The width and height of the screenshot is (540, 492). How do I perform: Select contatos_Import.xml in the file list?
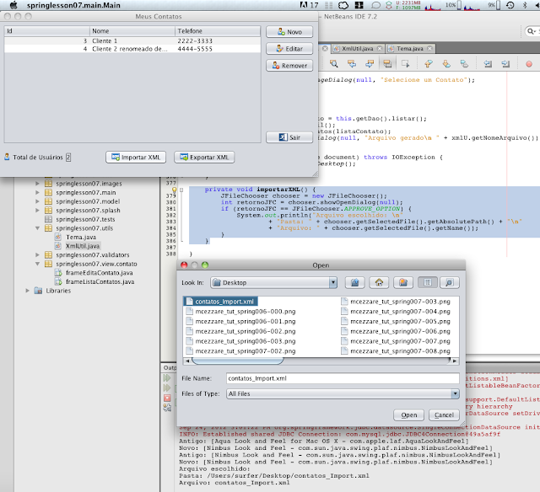click(x=221, y=302)
